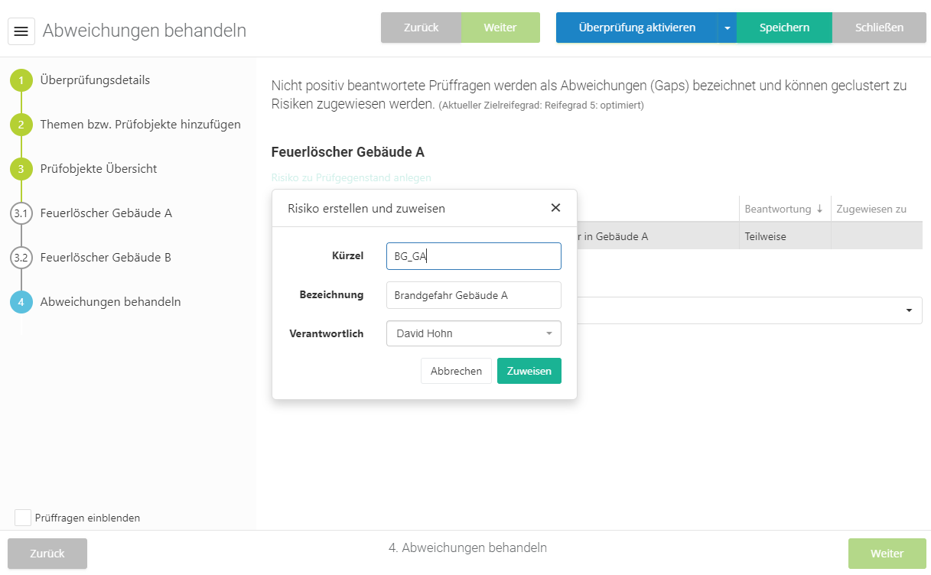Click step 1 circle Überprüfungsdetails
931x575 pixels.
pos(21,80)
